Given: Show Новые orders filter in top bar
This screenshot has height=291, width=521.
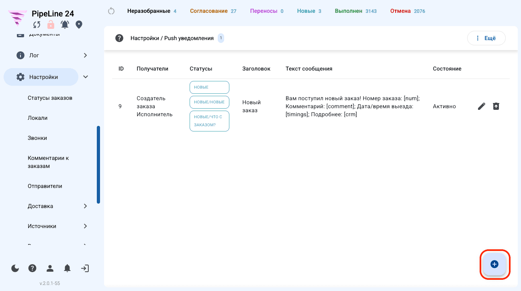Looking at the screenshot, I should pos(309,11).
